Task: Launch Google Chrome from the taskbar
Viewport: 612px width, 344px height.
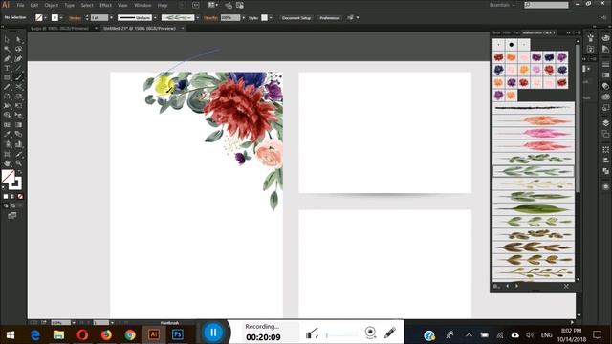Action: [x=130, y=334]
